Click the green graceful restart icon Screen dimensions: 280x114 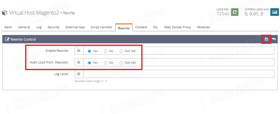[x=235, y=12]
